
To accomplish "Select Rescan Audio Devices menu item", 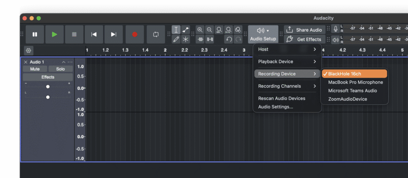I will 281,98.
